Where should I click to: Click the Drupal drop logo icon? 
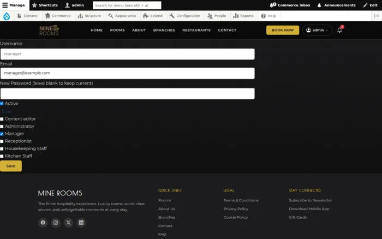7,16
